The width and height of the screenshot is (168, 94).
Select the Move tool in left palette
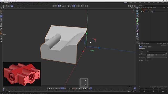(x=1, y=16)
